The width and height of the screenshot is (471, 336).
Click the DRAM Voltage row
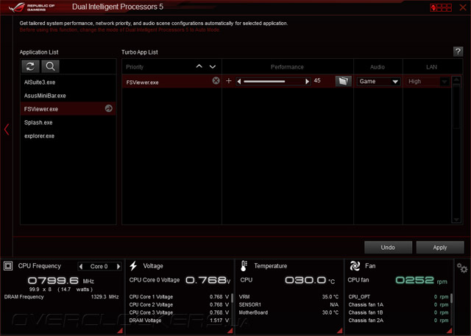[179, 321]
